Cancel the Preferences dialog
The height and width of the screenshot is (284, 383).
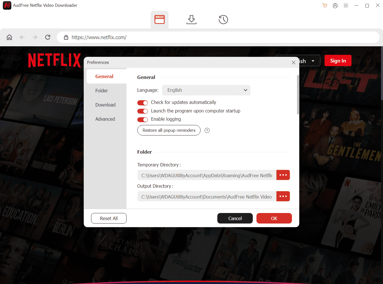pyautogui.click(x=235, y=218)
